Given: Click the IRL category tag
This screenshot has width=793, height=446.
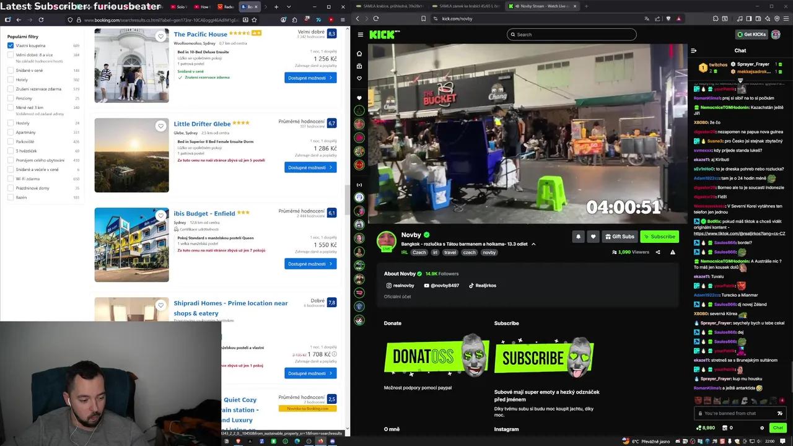Looking at the screenshot, I should pos(405,253).
